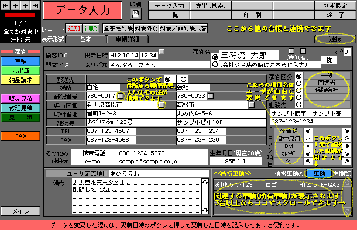This screenshot has width=357, height=230.
Task: Click the e-mail field sample@sample.co.jp
Action: (x=163, y=162)
